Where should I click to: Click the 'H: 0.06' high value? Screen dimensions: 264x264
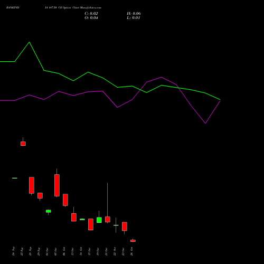[134, 13]
